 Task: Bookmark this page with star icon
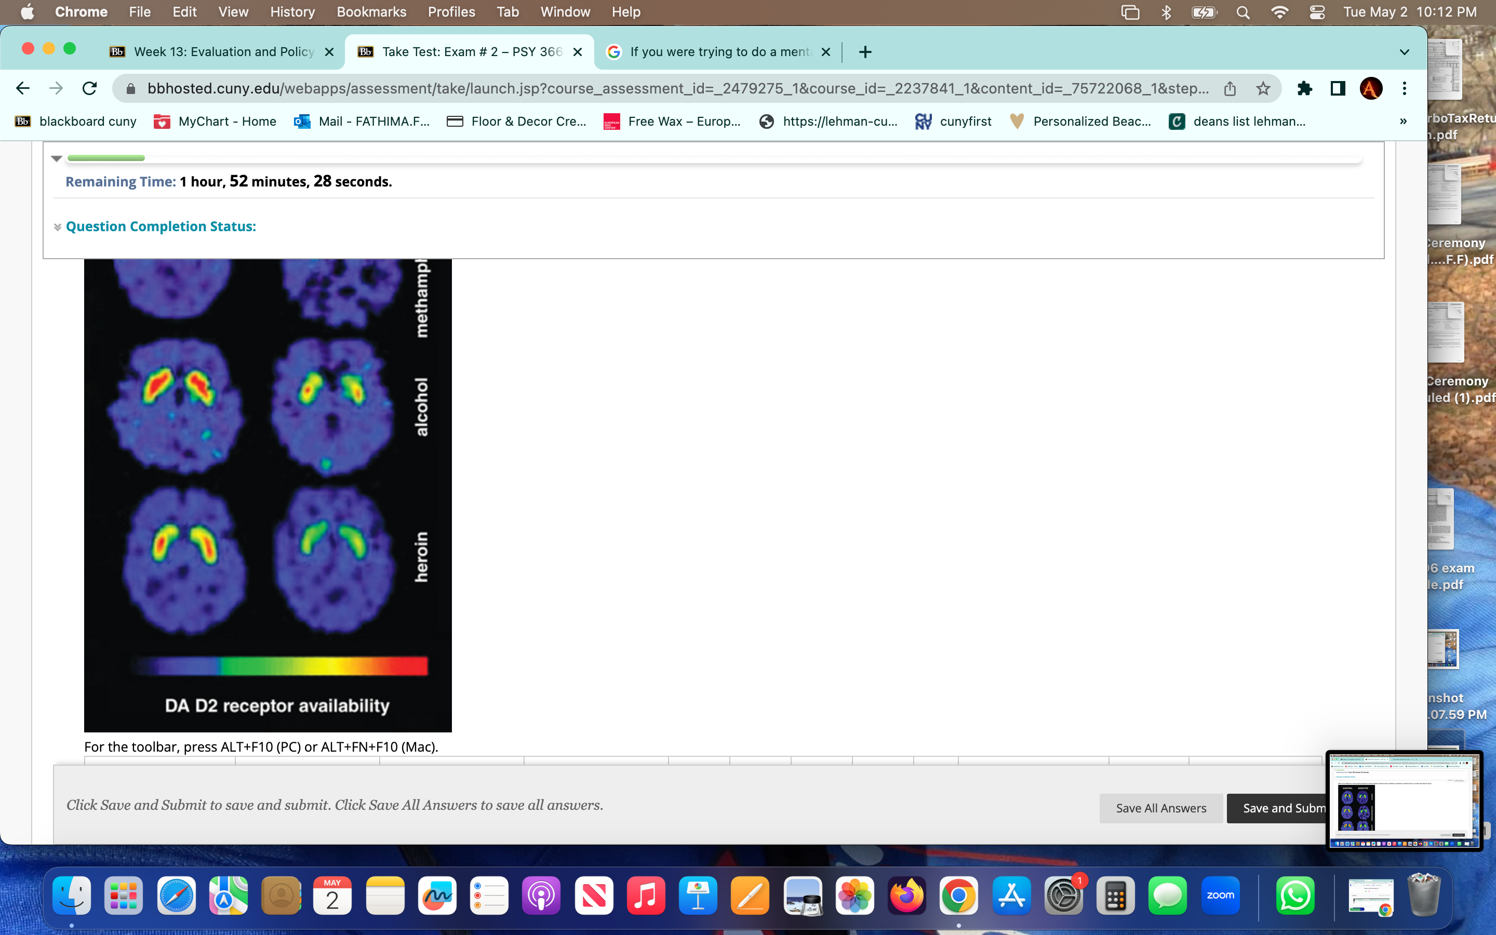1263,88
